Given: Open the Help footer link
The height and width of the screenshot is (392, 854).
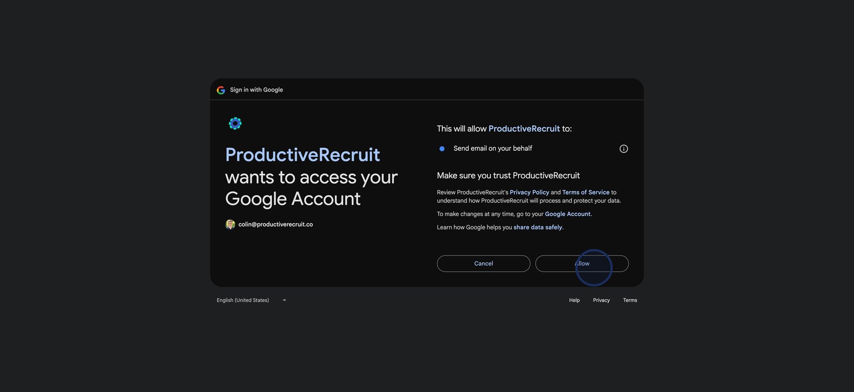Looking at the screenshot, I should [x=574, y=300].
